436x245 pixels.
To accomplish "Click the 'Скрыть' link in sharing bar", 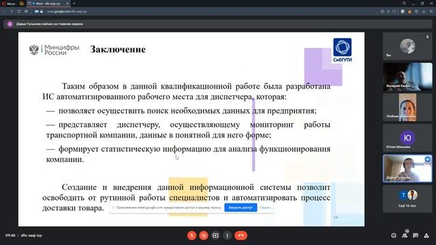I will [x=265, y=208].
